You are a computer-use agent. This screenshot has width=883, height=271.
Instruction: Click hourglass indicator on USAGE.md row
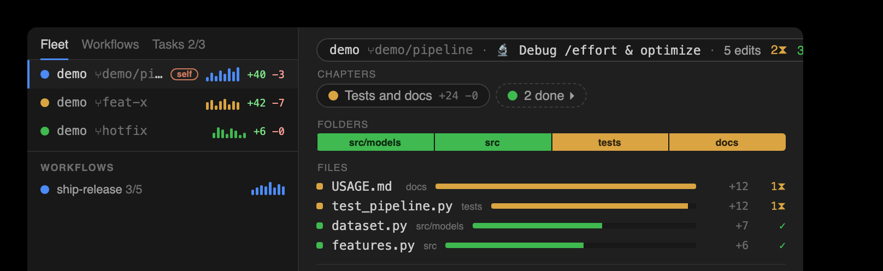coord(778,186)
